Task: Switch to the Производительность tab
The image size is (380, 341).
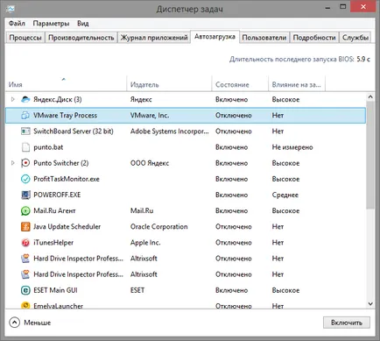Action: (x=81, y=38)
